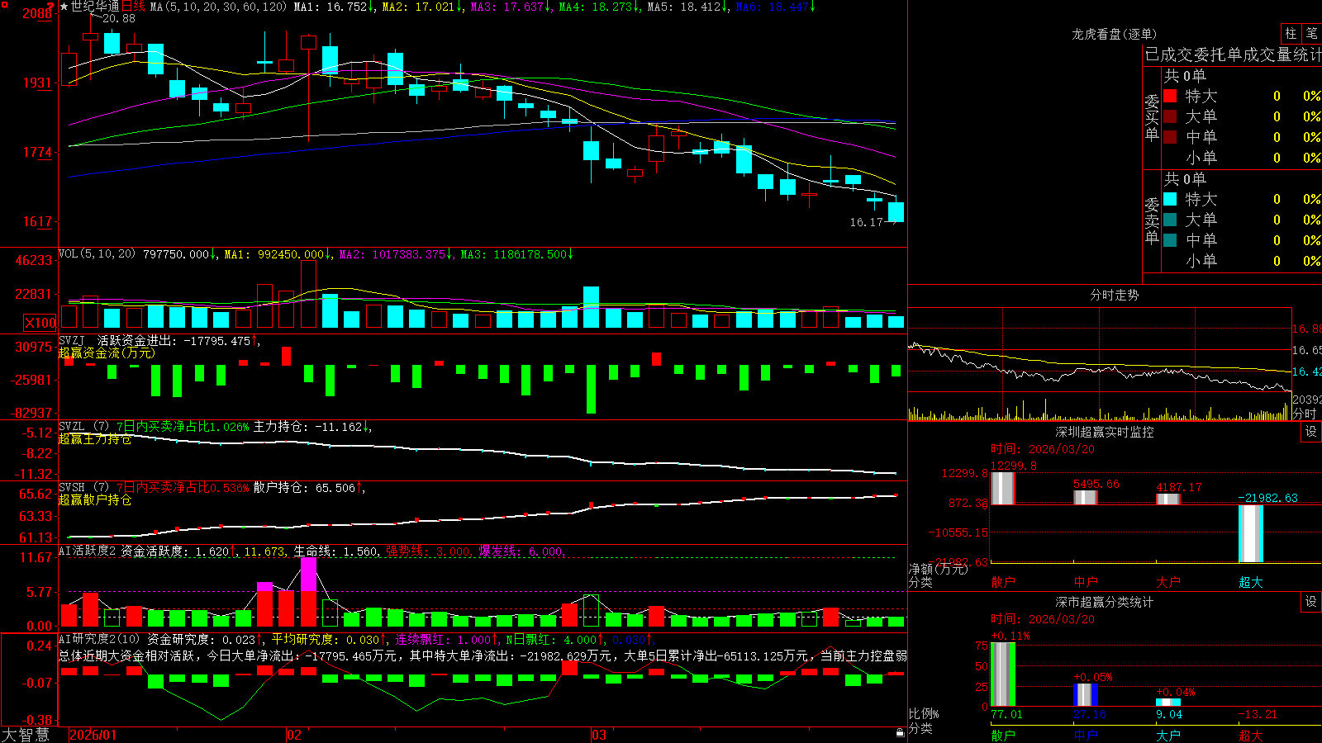Screen dimensions: 1322x743
Task: Click the 超大 bar labeled -21982.63
Action: click(x=1251, y=533)
